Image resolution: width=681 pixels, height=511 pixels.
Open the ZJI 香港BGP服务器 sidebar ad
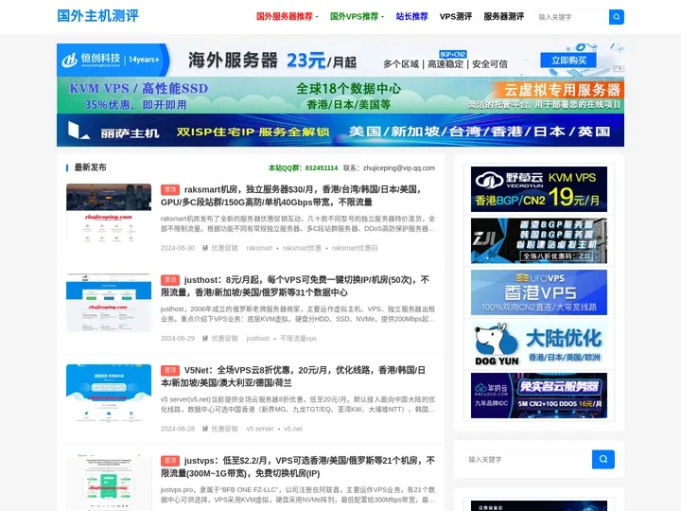click(x=539, y=240)
